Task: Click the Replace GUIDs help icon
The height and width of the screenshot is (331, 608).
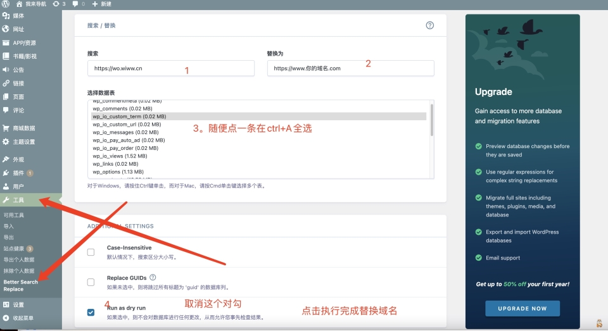Action: 153,277
